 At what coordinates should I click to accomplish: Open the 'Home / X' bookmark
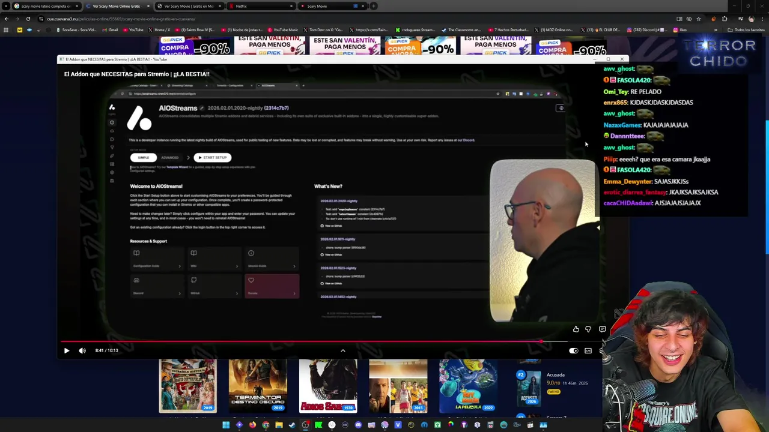[x=159, y=30]
